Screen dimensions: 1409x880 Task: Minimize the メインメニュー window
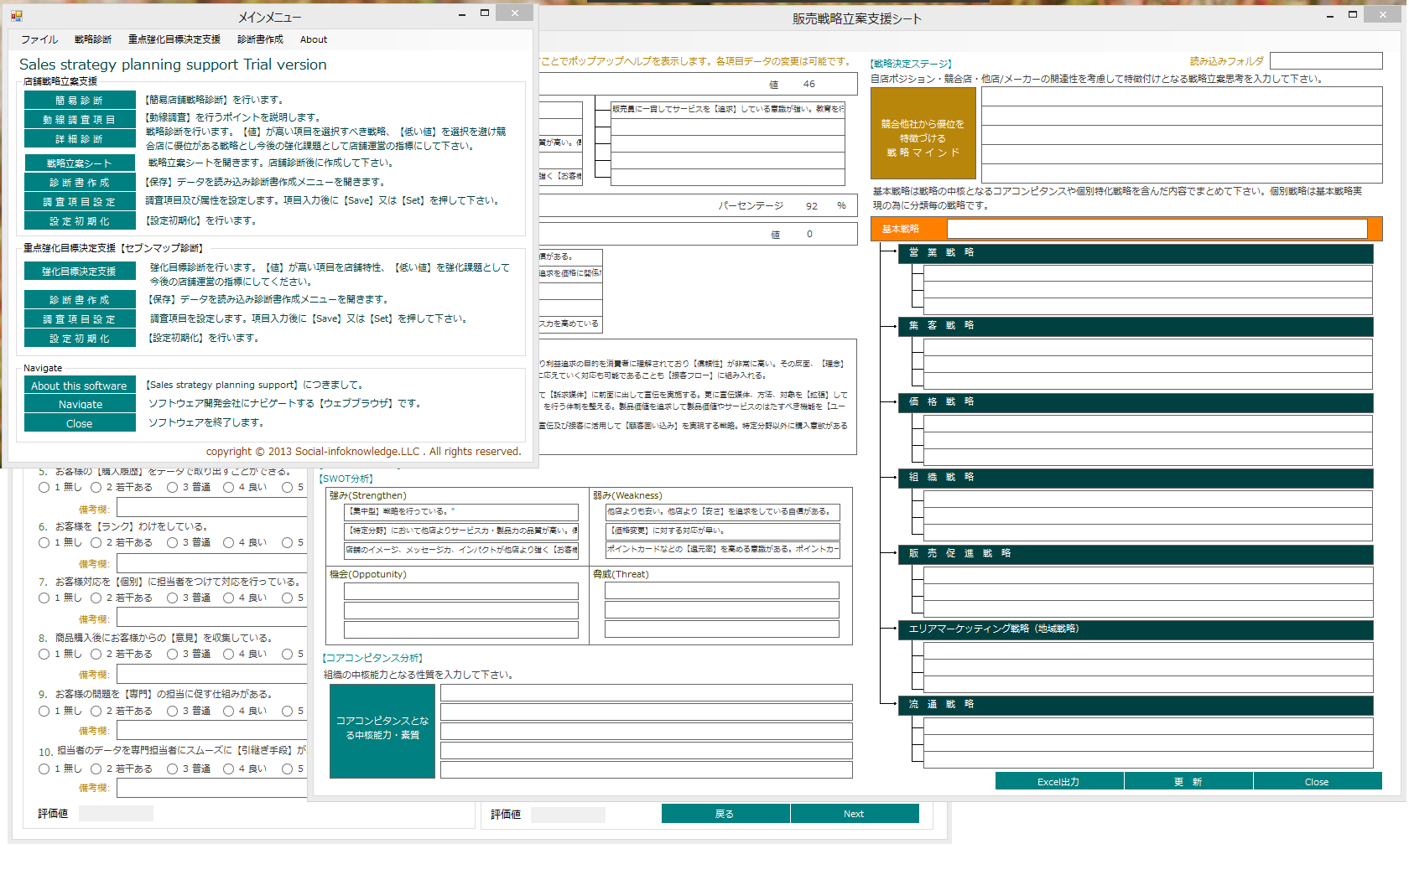(x=462, y=14)
